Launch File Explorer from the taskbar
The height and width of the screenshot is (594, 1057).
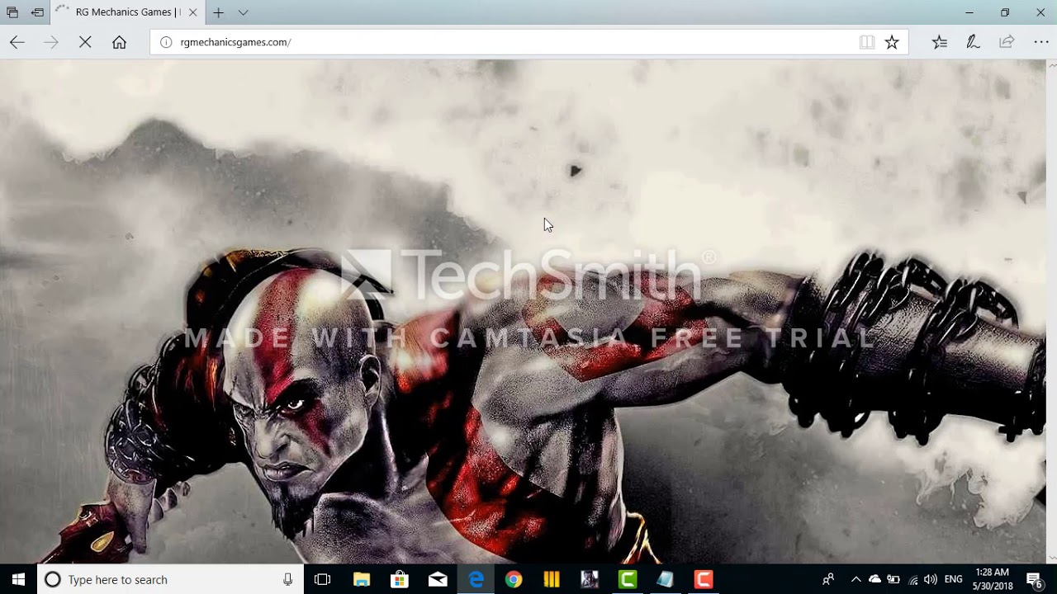pyautogui.click(x=362, y=579)
